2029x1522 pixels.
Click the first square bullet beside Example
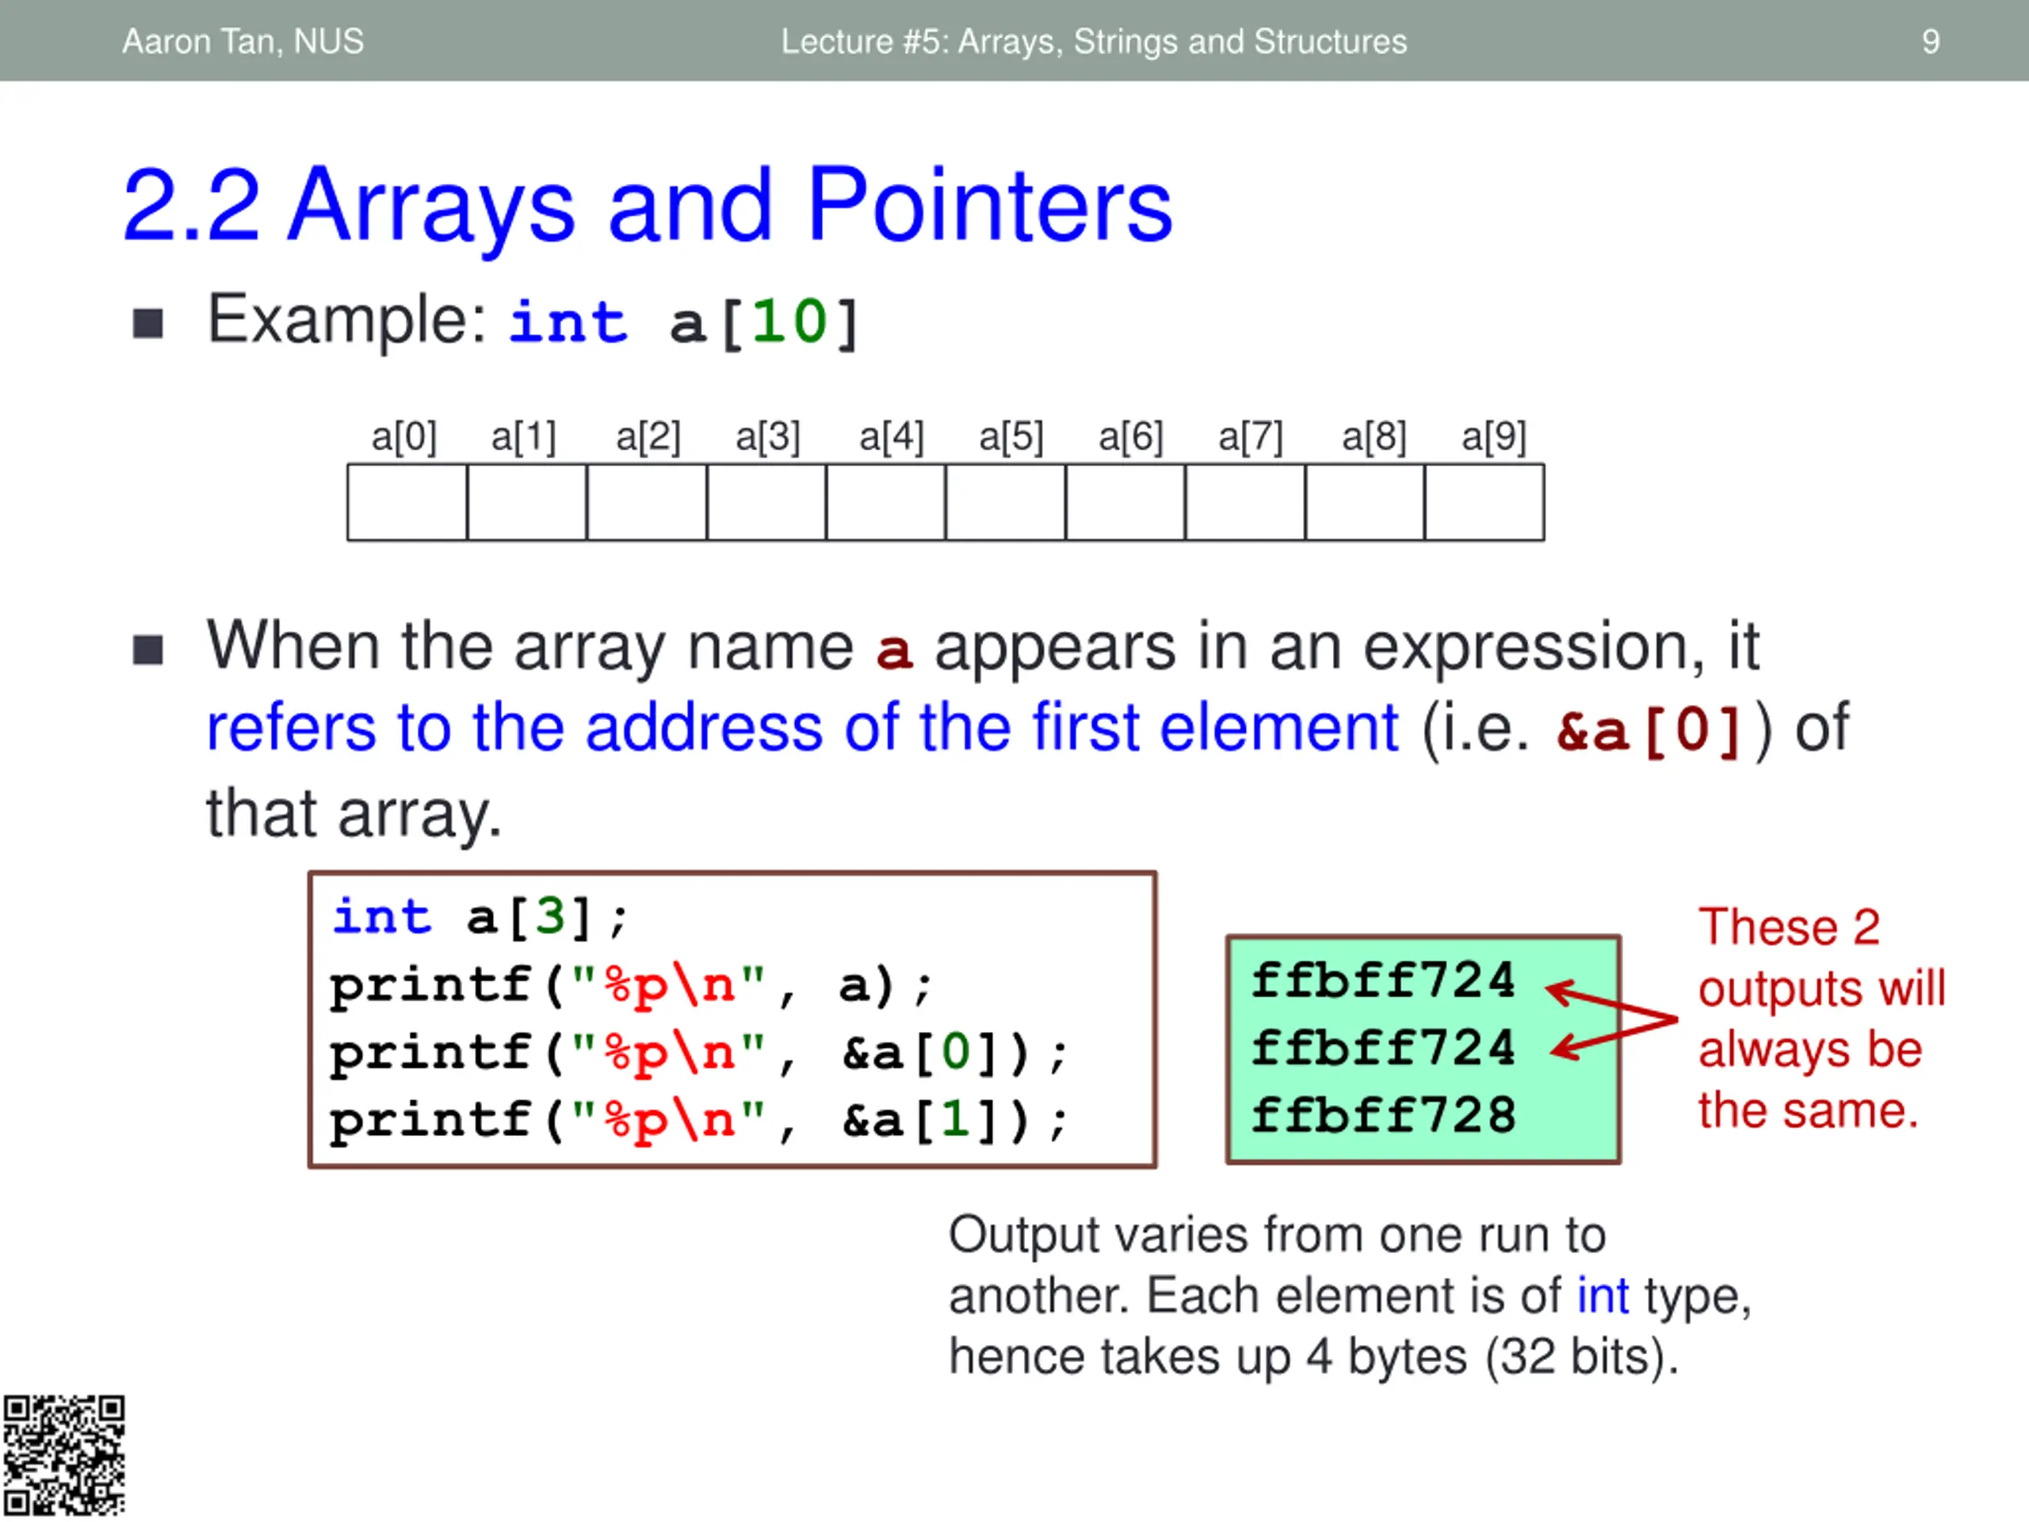pyautogui.click(x=147, y=323)
